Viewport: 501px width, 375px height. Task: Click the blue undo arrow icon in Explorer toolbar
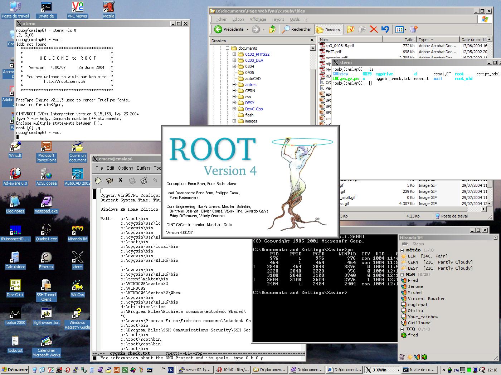[385, 29]
